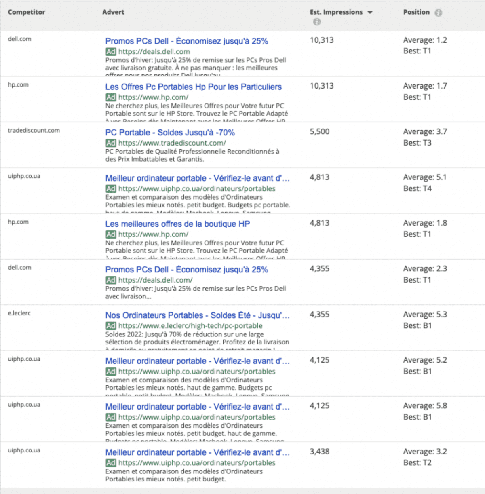Image resolution: width=485 pixels, height=494 pixels.
Task: Open the Meilleur ordinateur portable ad in 3,438 row
Action: pos(198,452)
